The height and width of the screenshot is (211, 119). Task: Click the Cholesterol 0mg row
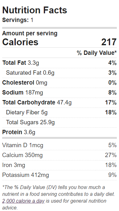[x=59, y=83]
